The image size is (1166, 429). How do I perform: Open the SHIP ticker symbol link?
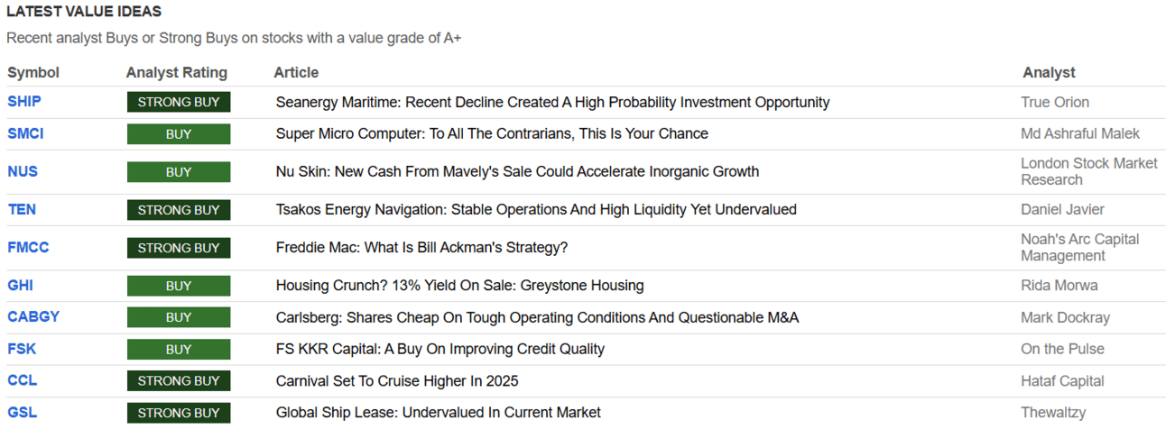pos(24,102)
